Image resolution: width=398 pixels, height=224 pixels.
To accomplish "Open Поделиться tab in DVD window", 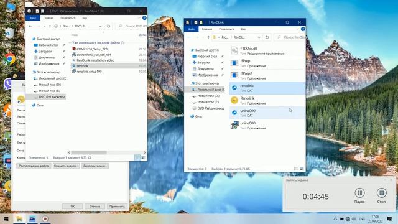I will point(68,18).
